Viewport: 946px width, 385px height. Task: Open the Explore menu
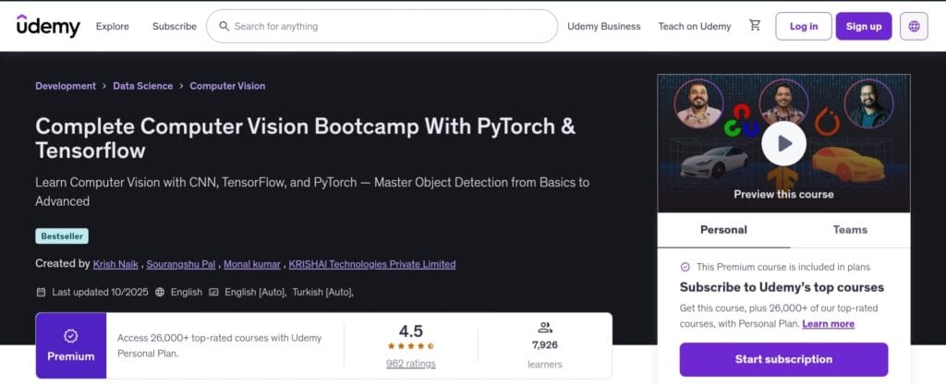112,27
